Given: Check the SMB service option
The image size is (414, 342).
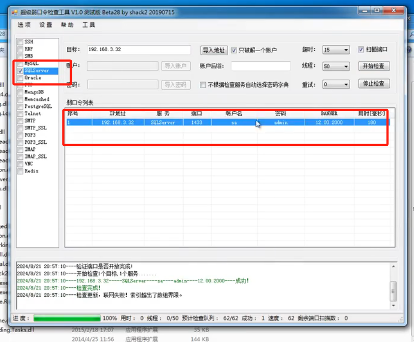Looking at the screenshot, I should coord(20,56).
